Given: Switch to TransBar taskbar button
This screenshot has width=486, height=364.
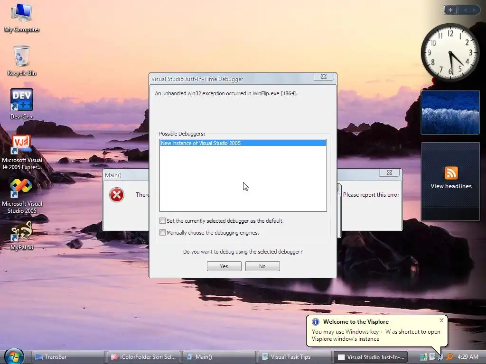Looking at the screenshot, I should (67, 357).
